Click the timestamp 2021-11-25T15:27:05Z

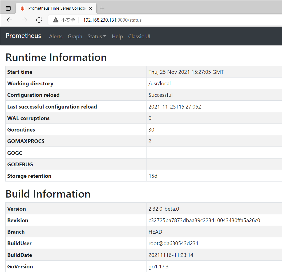(x=175, y=107)
